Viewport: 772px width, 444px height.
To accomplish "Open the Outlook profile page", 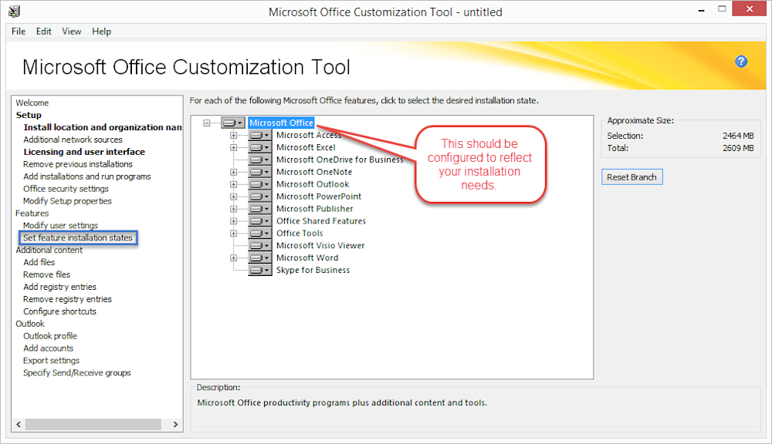I will point(50,336).
